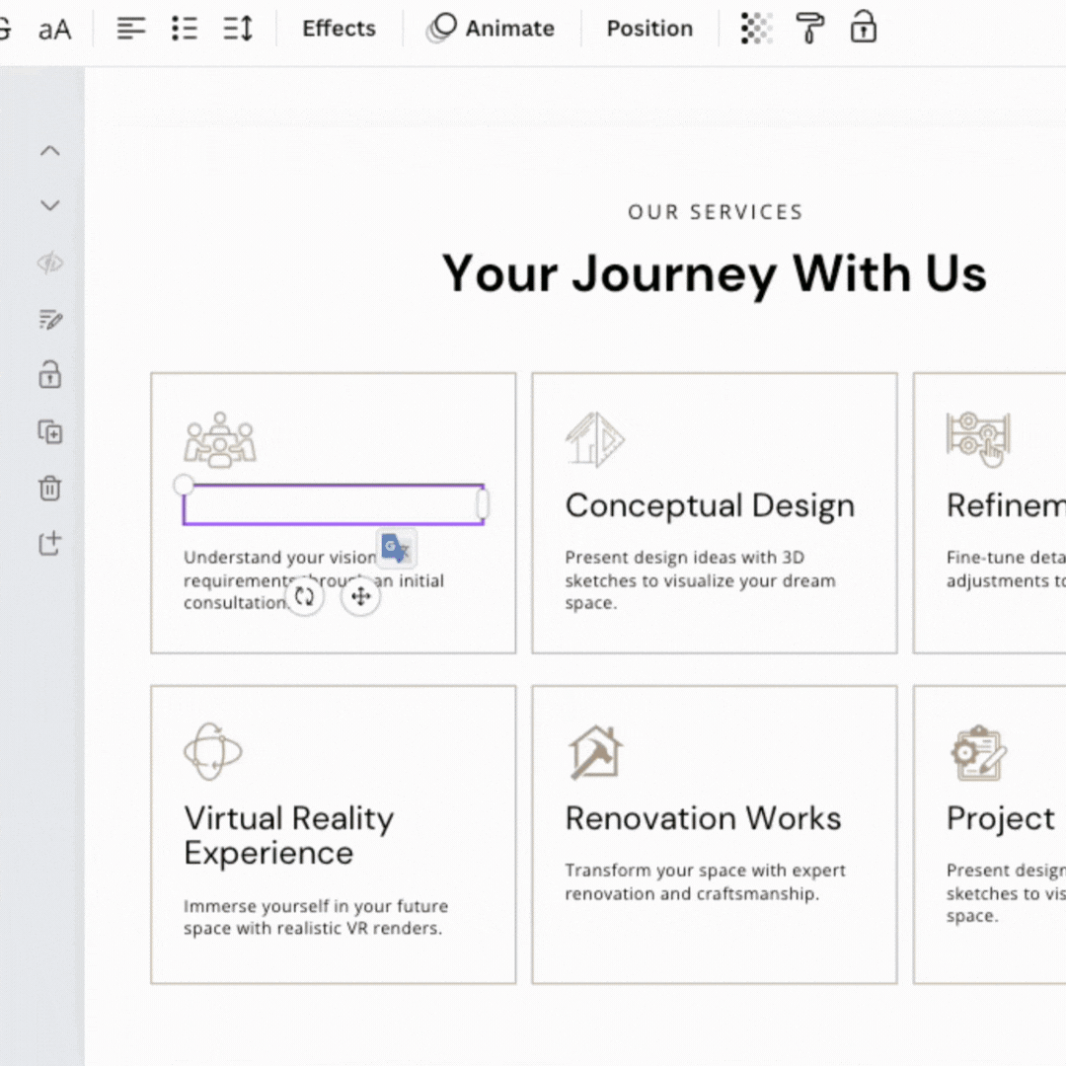The height and width of the screenshot is (1066, 1066).
Task: Toggle the element lock in the top toolbar
Action: [x=864, y=29]
